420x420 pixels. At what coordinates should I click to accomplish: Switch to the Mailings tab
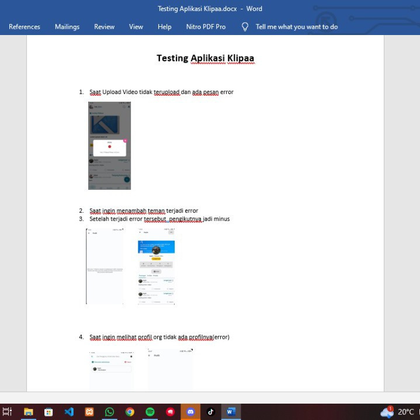[x=67, y=27]
